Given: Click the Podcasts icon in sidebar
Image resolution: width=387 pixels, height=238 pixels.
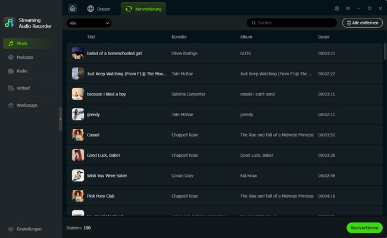Looking at the screenshot, I should [x=11, y=58].
